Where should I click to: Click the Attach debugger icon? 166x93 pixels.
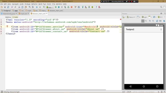65,7
